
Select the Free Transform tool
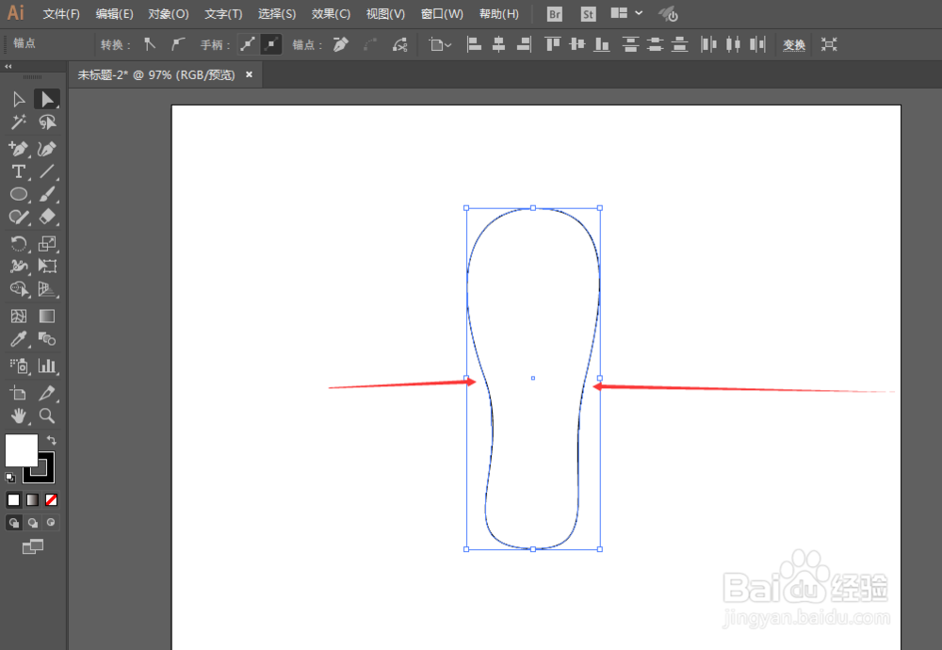click(47, 267)
